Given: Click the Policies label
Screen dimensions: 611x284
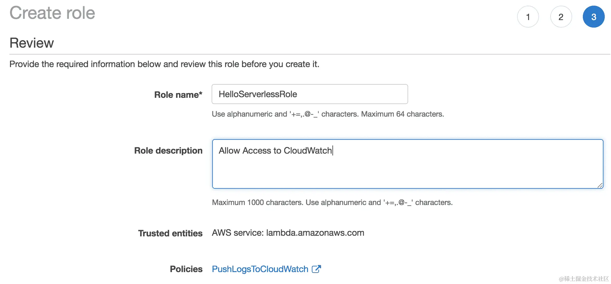Looking at the screenshot, I should [186, 269].
